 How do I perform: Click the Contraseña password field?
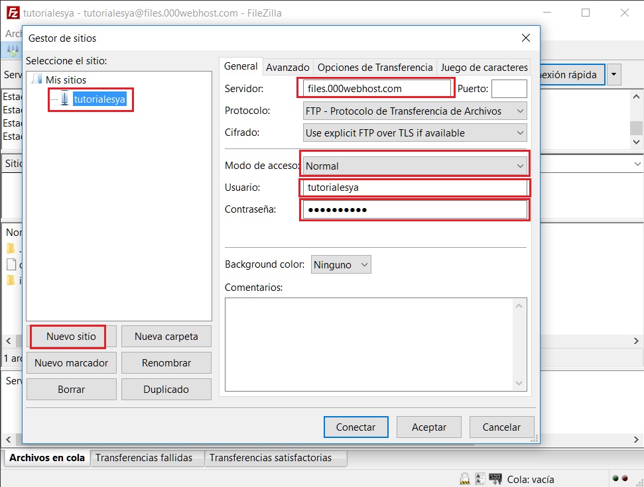pyautogui.click(x=415, y=209)
